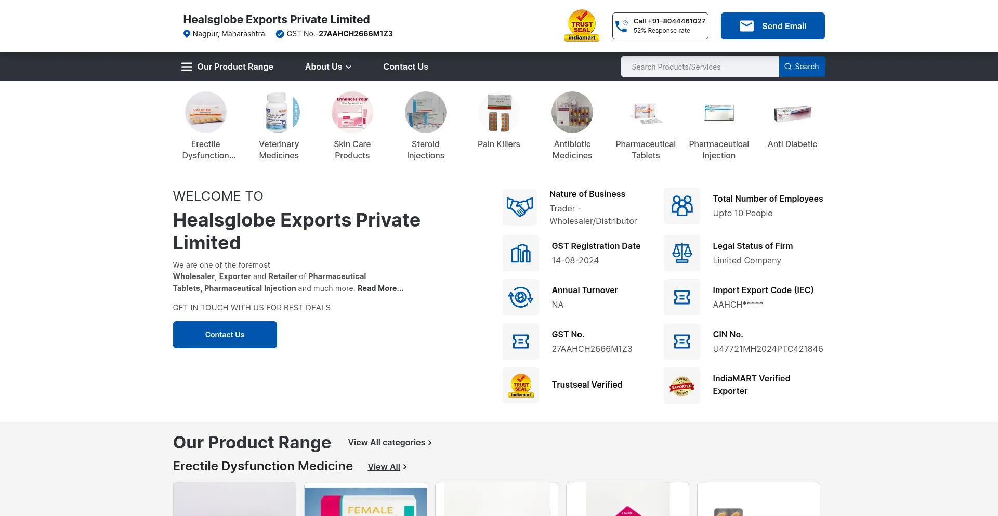Click the location pin icon beside Nagpur
The height and width of the screenshot is (516, 998).
point(187,34)
